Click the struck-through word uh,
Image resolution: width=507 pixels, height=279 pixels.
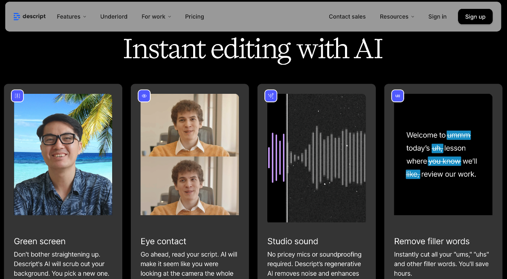pyautogui.click(x=437, y=148)
